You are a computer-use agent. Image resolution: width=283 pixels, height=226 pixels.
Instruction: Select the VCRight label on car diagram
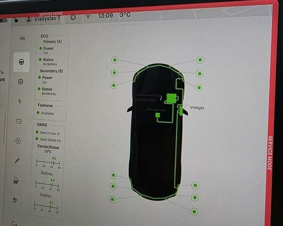click(x=197, y=108)
